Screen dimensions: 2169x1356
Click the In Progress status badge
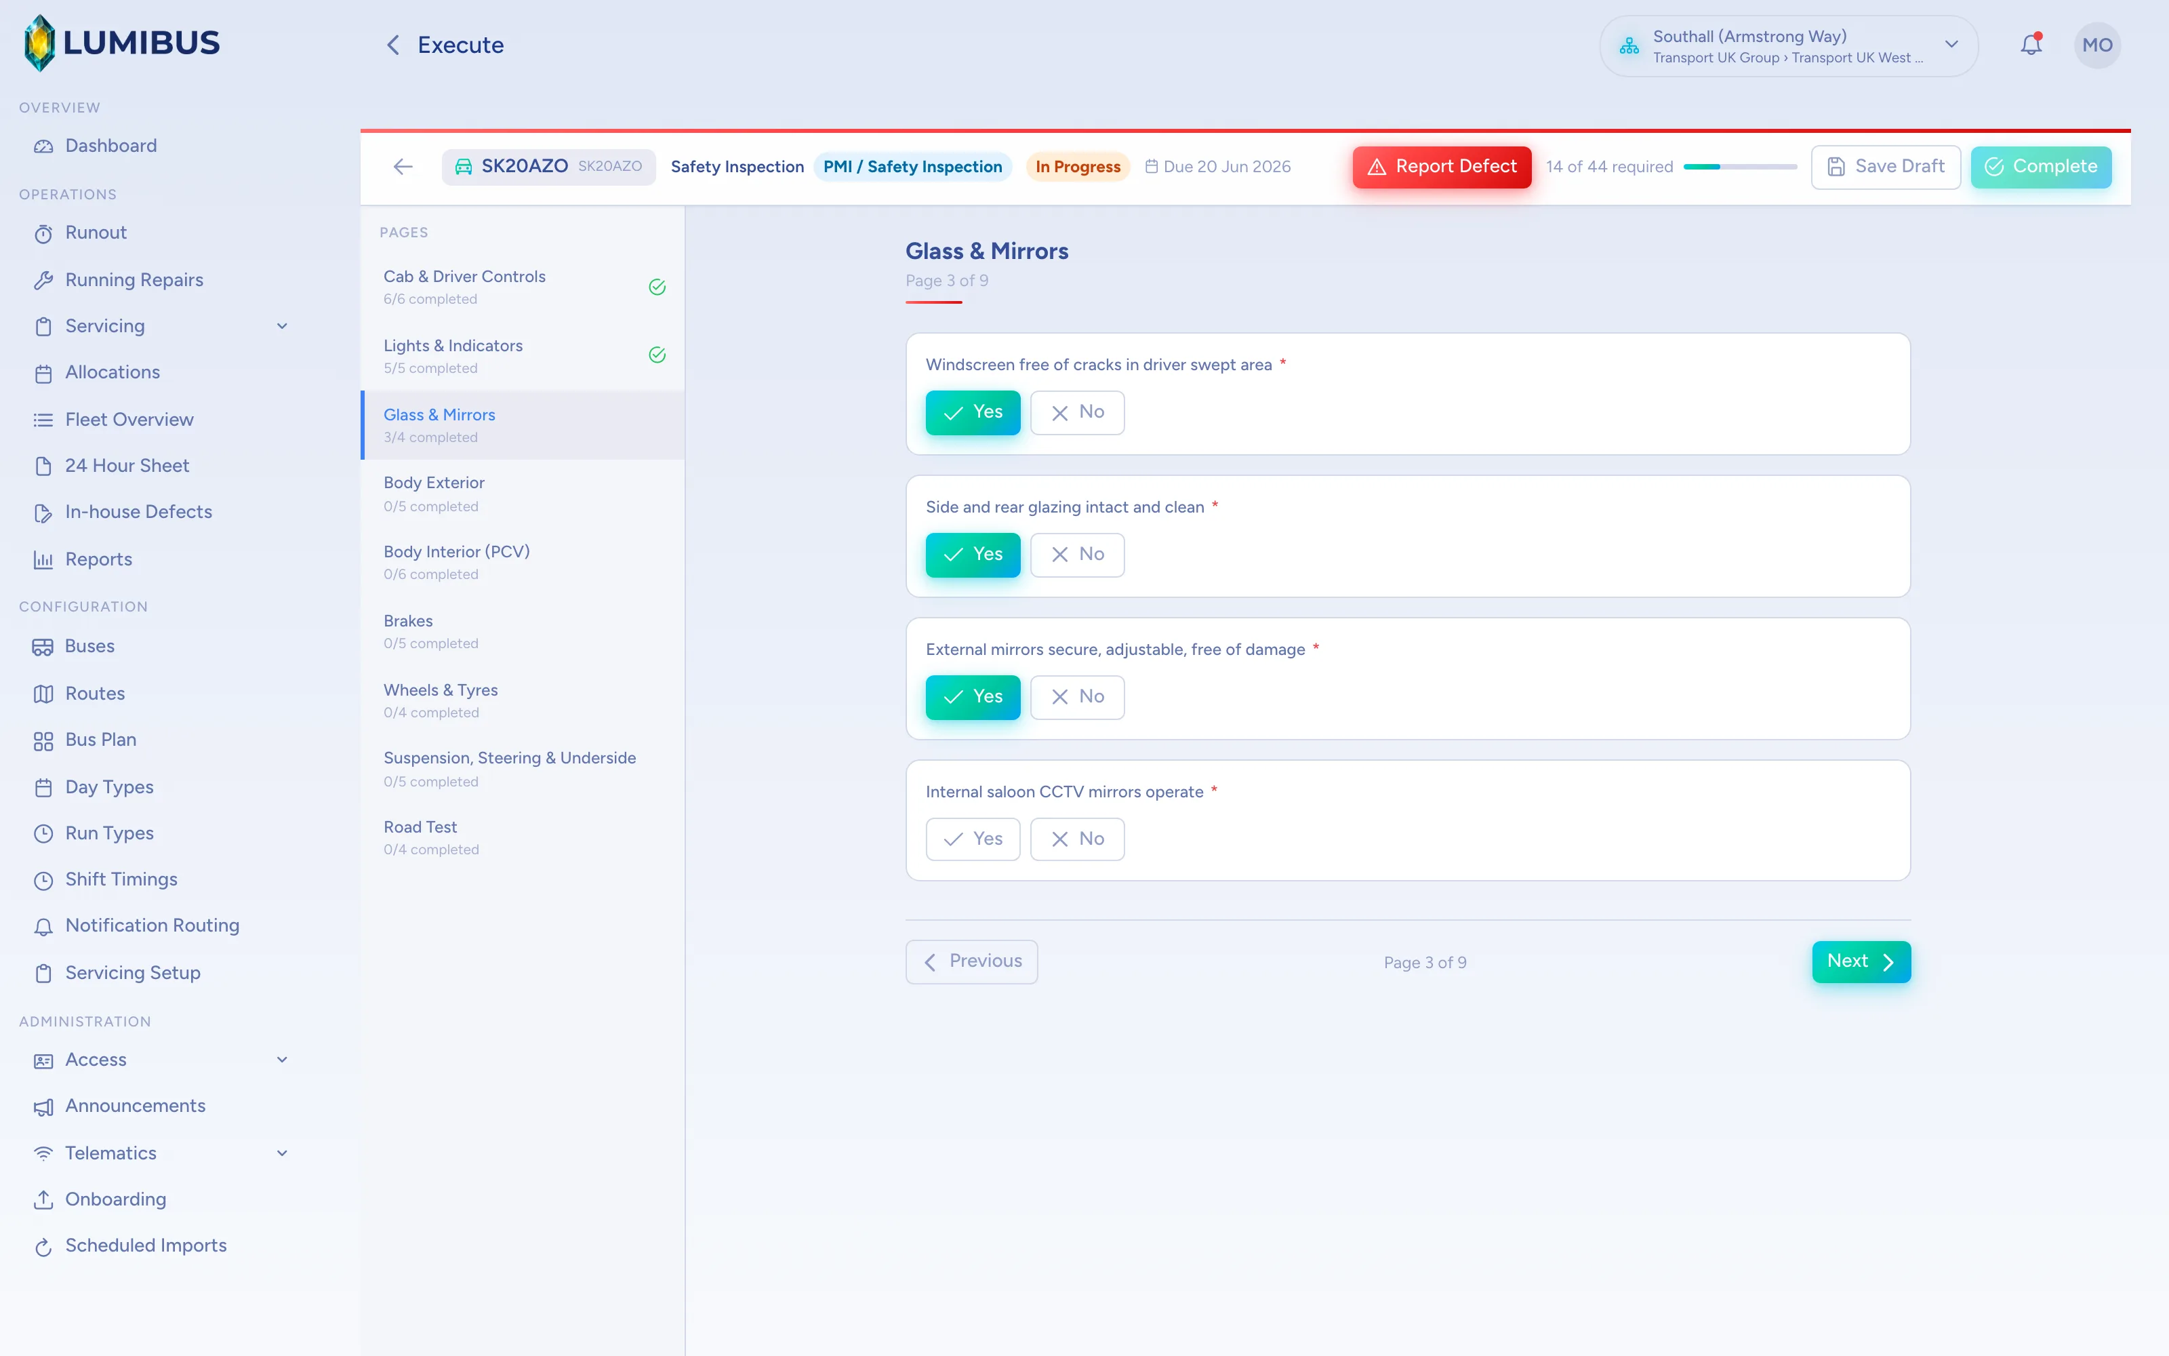[1077, 167]
